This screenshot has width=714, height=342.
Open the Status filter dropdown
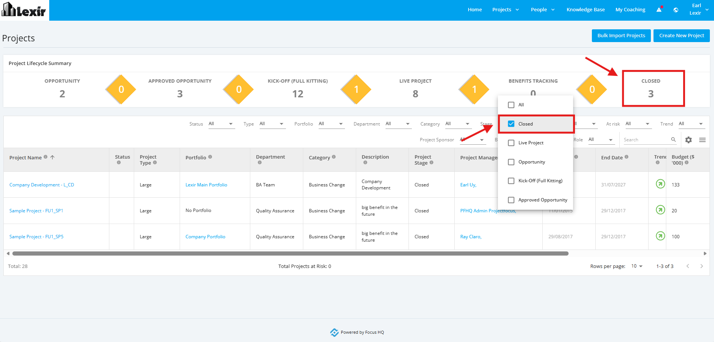221,124
